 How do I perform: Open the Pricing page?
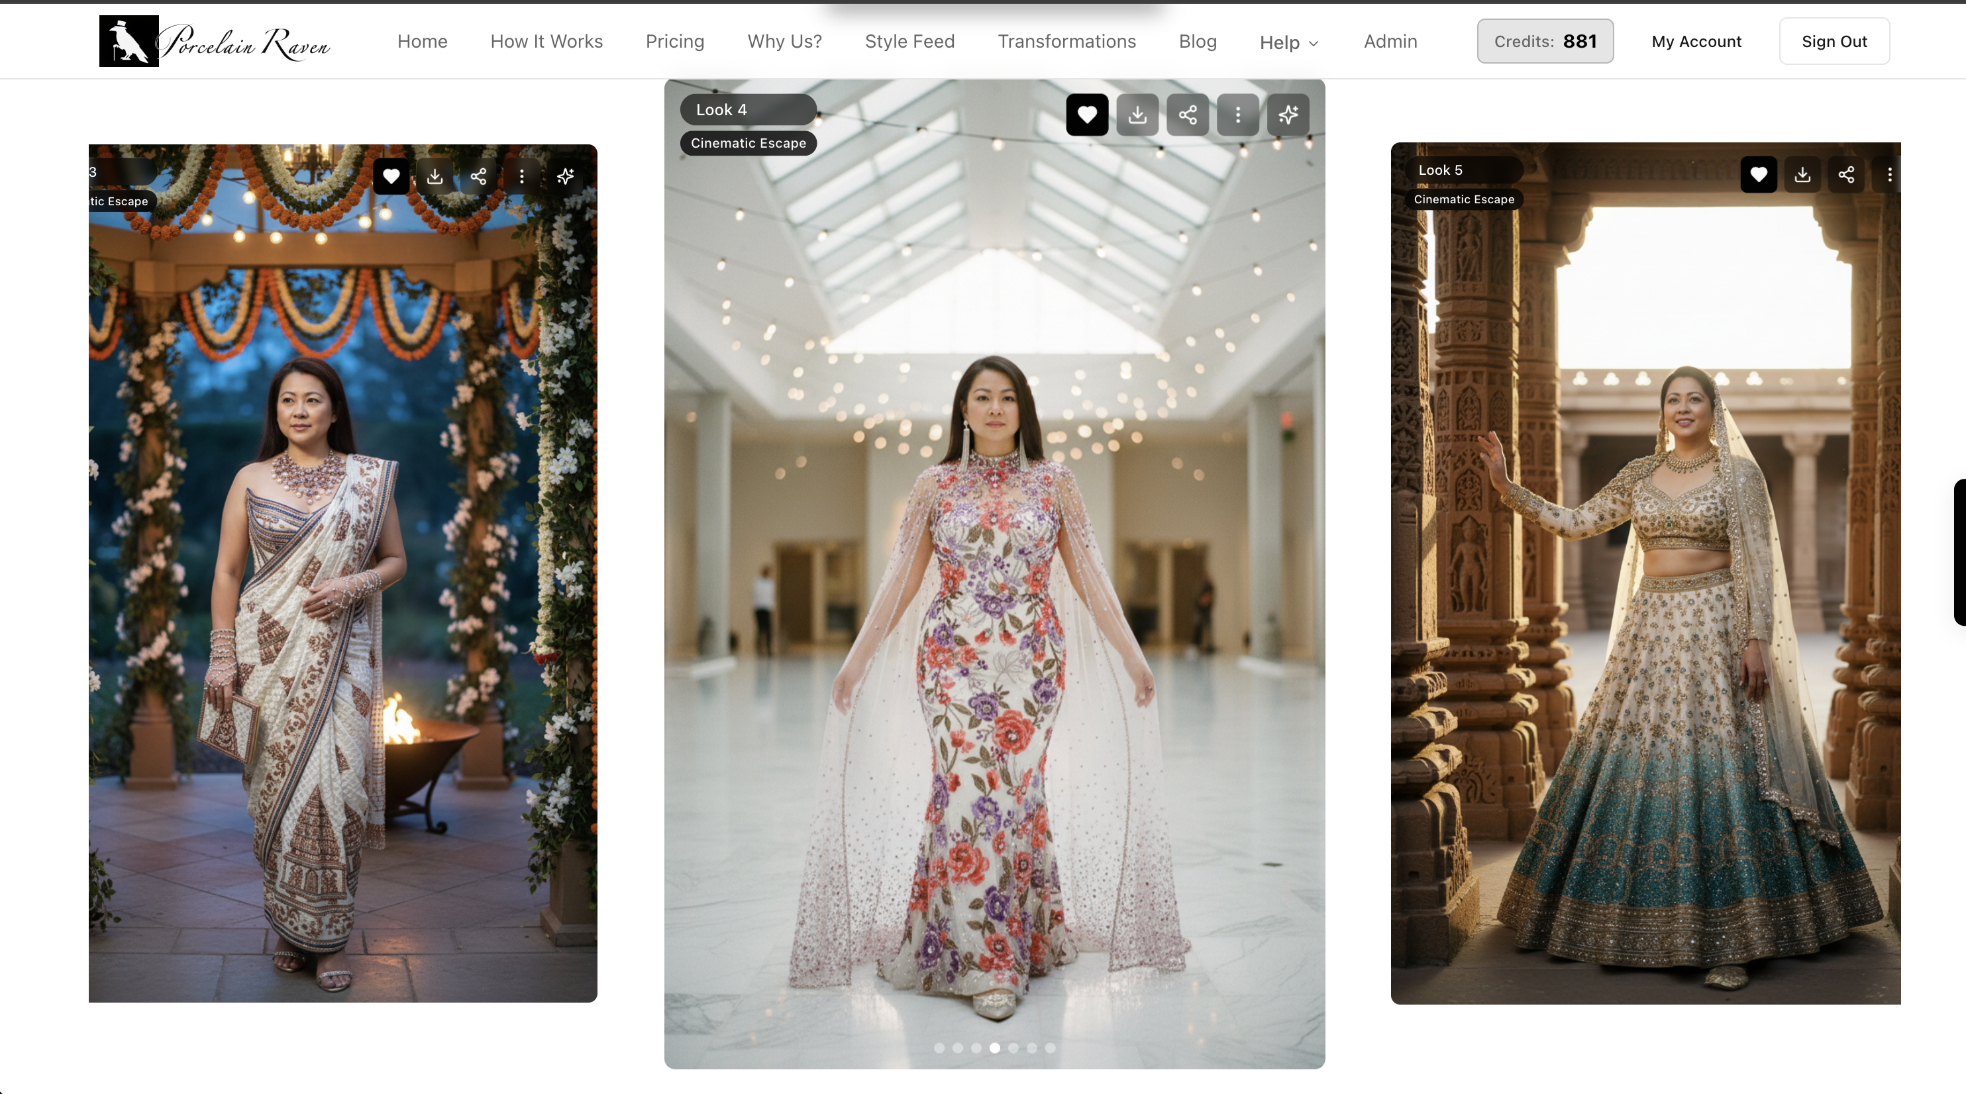(675, 41)
